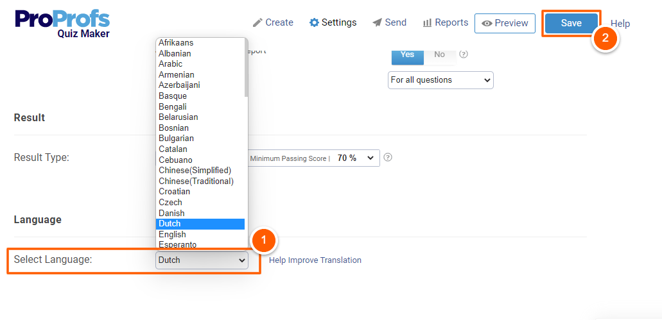The image size is (662, 320).
Task: Click the eye icon in Preview button
Action: click(487, 23)
